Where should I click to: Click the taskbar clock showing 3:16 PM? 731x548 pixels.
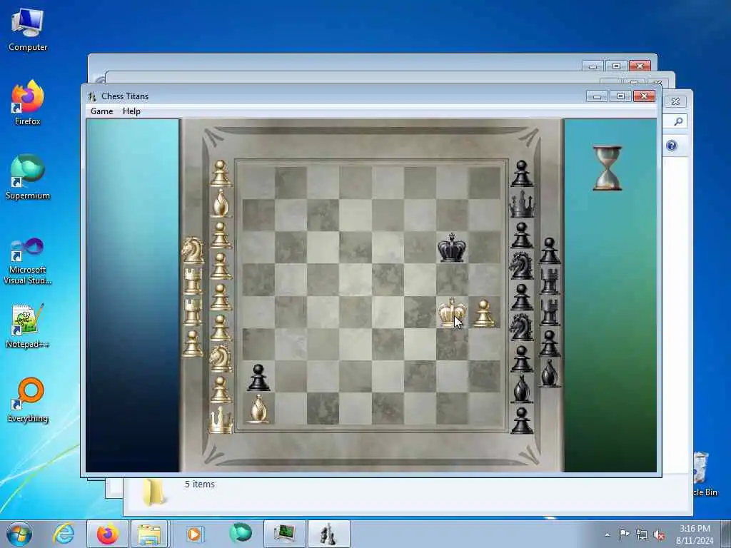click(695, 534)
